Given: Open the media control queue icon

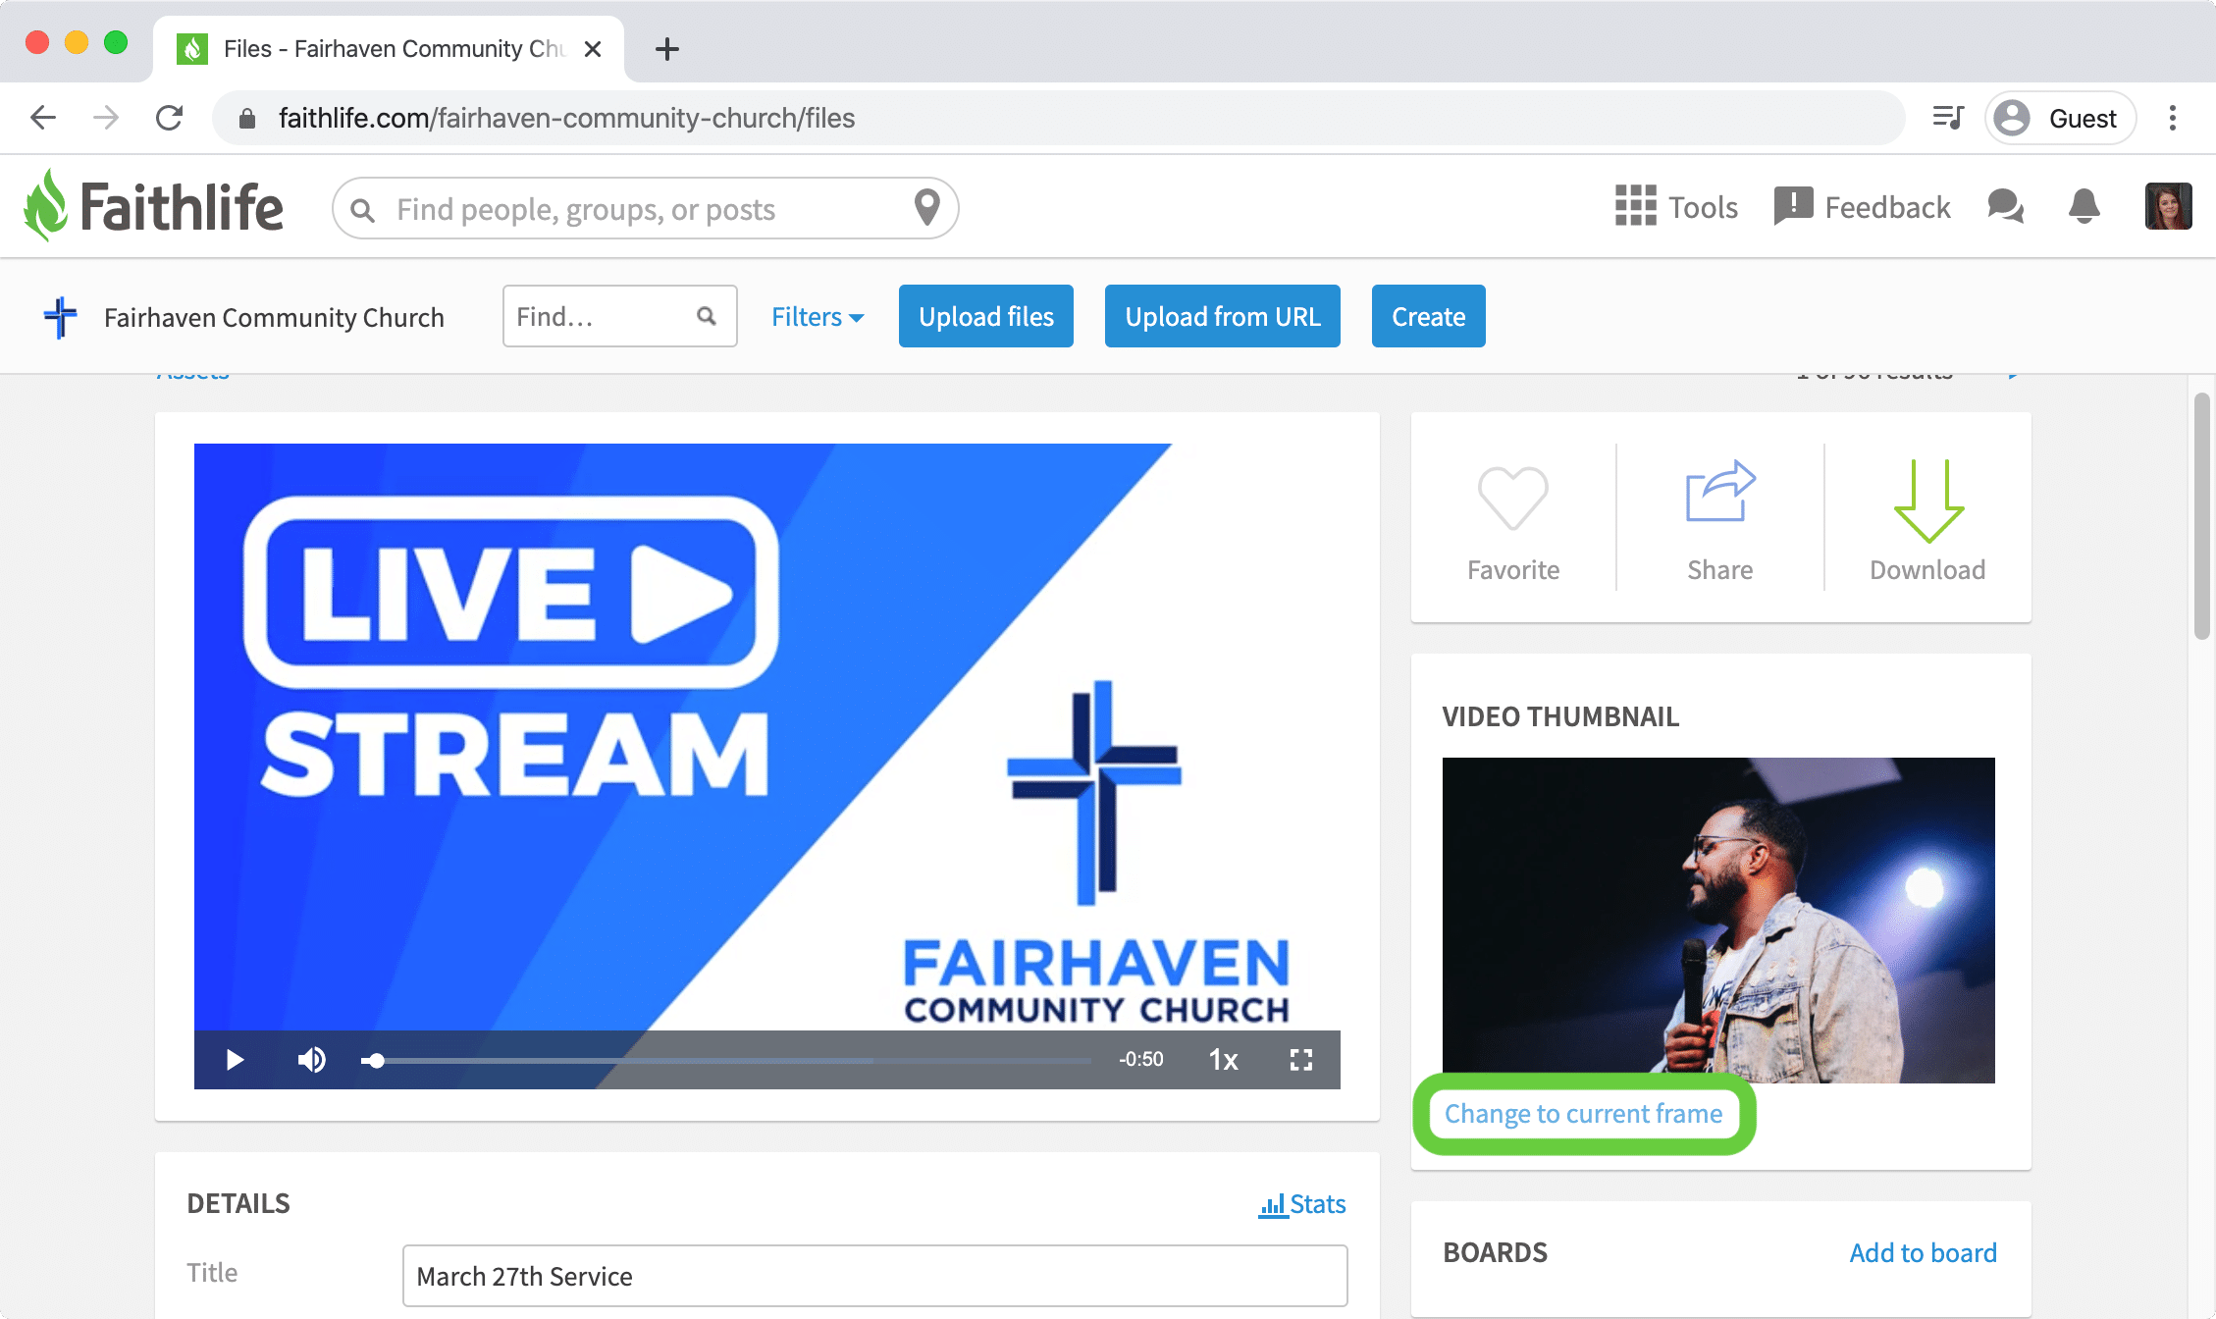Looking at the screenshot, I should click(1947, 118).
